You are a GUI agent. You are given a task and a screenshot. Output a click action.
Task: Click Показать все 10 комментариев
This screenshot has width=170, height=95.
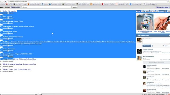click(157, 63)
